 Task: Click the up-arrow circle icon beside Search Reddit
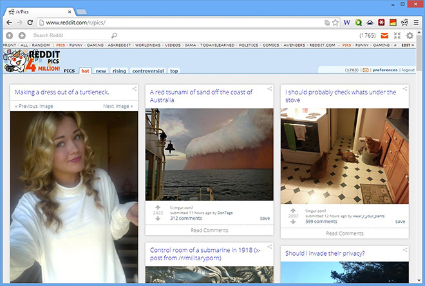click(9, 35)
